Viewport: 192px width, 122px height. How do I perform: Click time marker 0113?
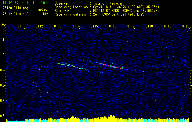click(x=58, y=26)
